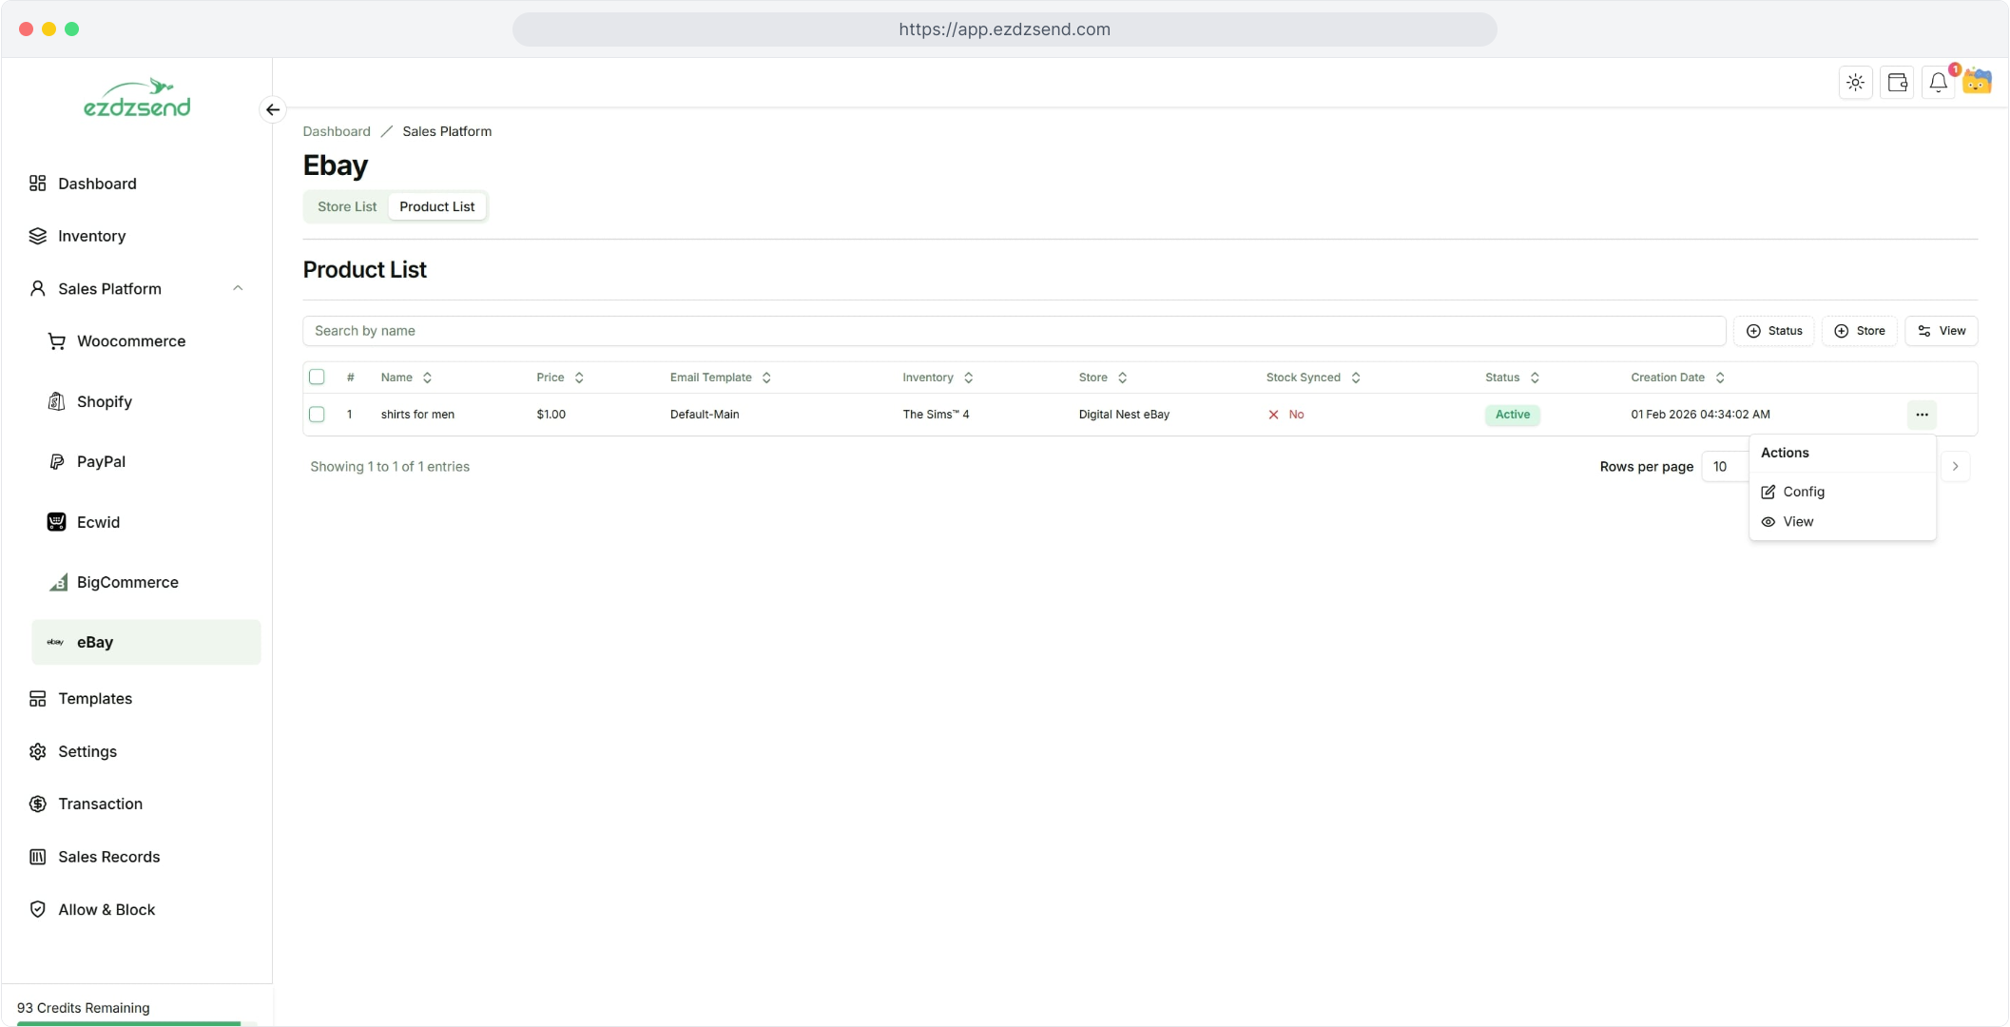Click the user avatar icon
The image size is (2010, 1027).
tap(1978, 83)
